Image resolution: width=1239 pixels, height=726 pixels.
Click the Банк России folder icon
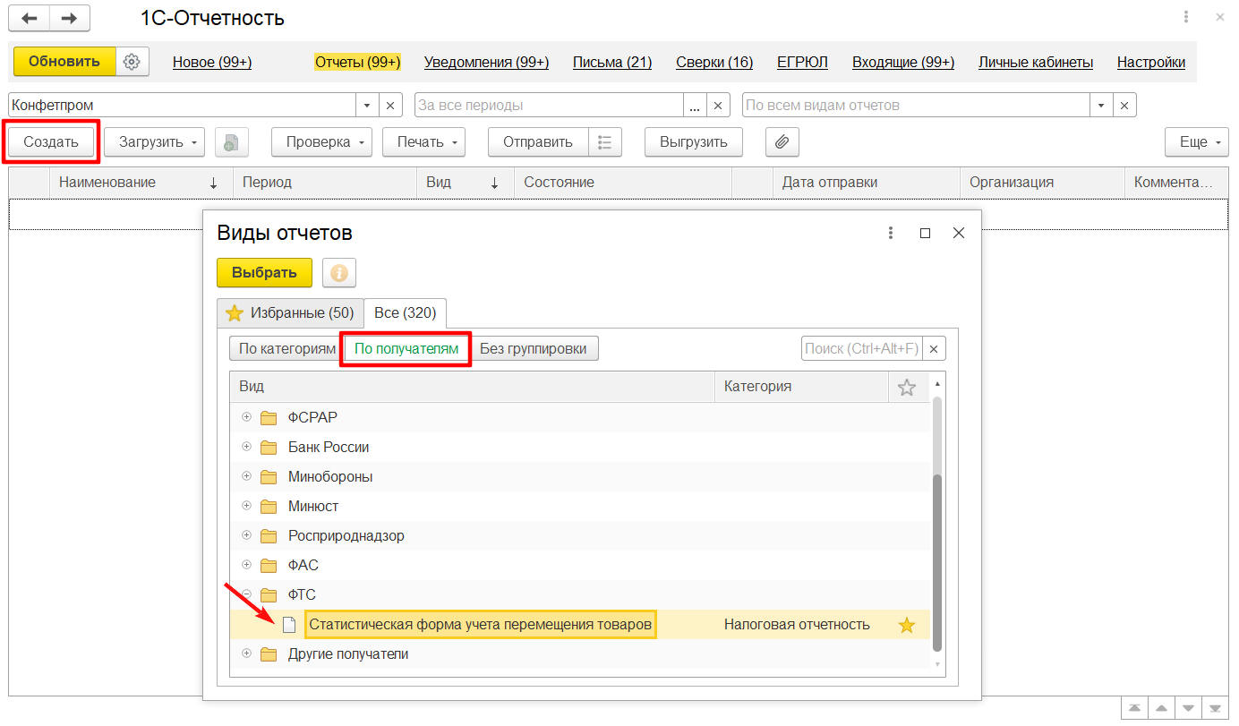[x=269, y=447]
